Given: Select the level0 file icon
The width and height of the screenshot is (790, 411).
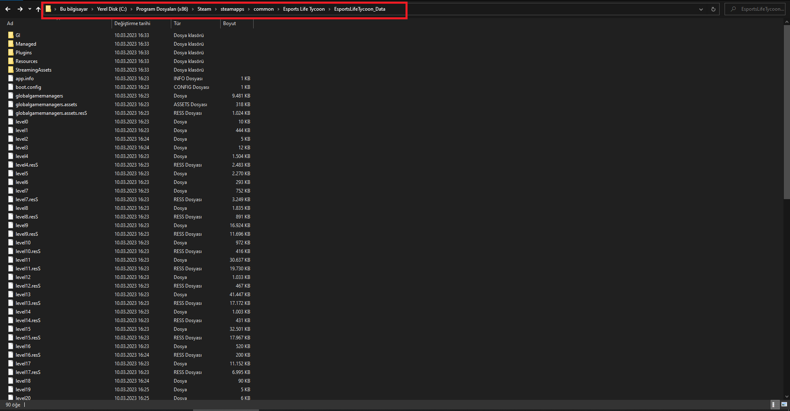Looking at the screenshot, I should 11,121.
